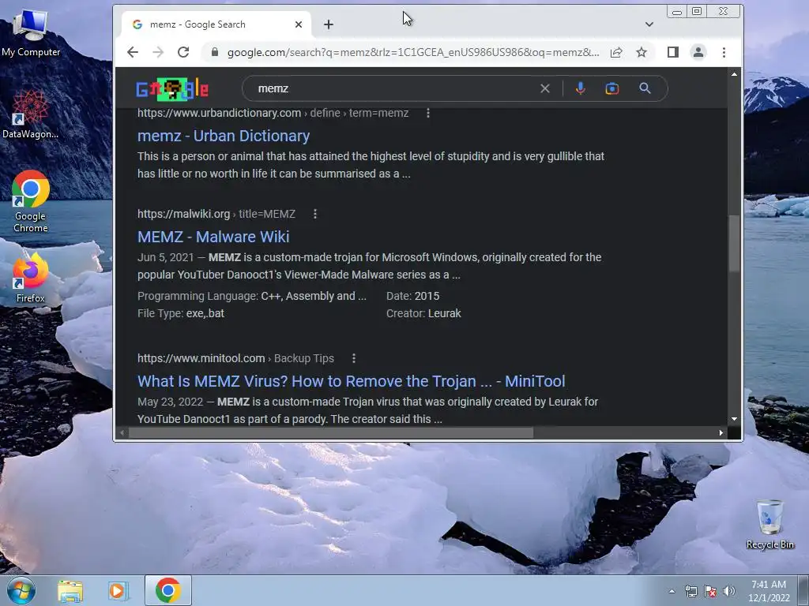
Task: Show hidden tray icons arrow
Action: [x=672, y=591]
